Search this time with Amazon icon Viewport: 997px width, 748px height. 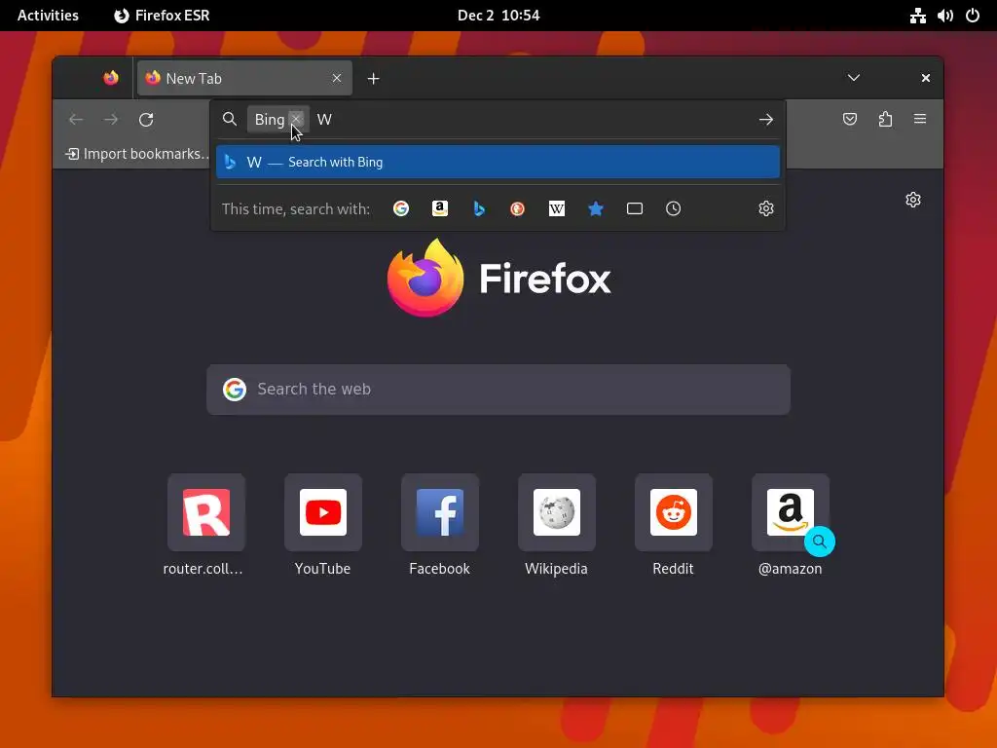pyautogui.click(x=440, y=208)
